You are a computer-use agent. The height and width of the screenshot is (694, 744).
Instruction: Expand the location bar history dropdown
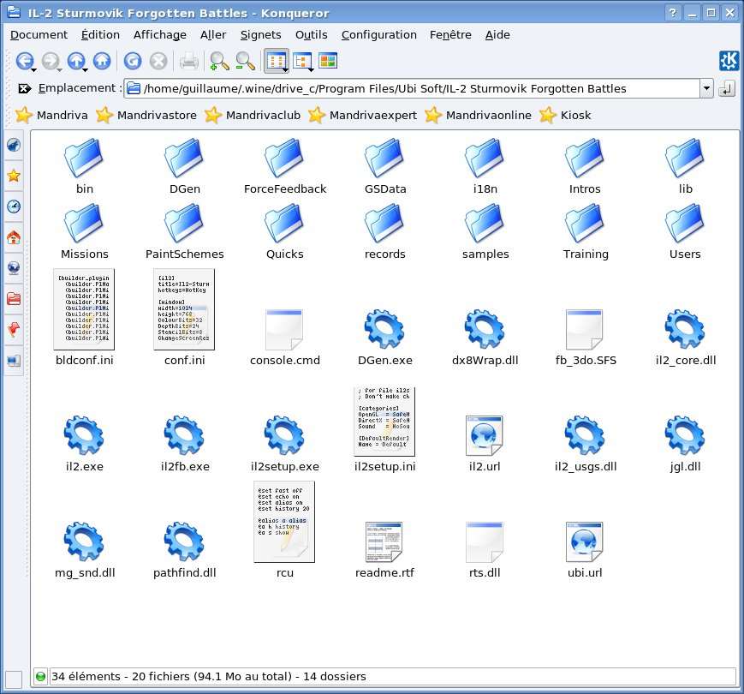pyautogui.click(x=706, y=88)
